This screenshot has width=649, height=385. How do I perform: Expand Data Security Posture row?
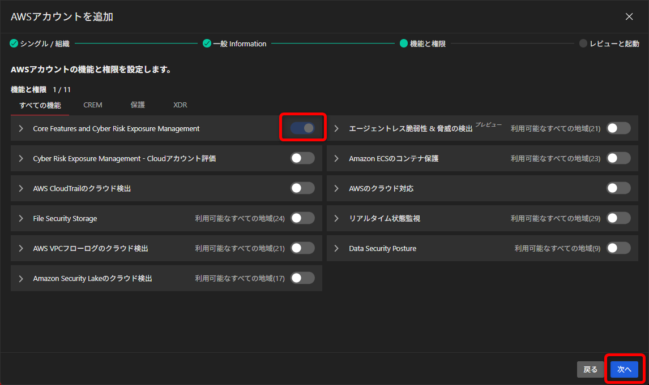point(336,248)
